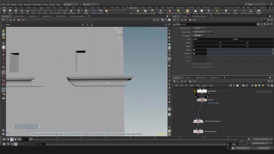Select the Circle shelf tool
This screenshot has height=154, width=274.
point(45,12)
